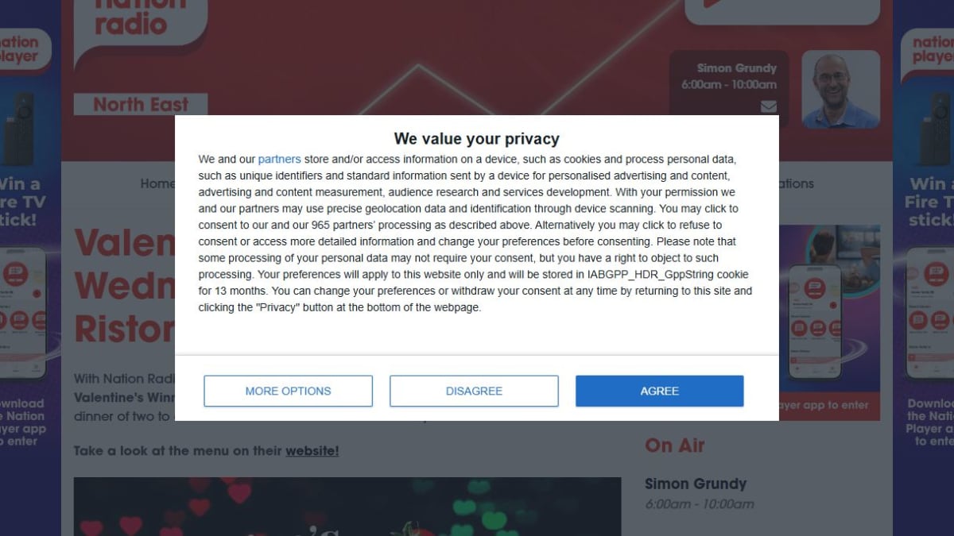The width and height of the screenshot is (954, 536).
Task: Click Simon Grundy's presenter photo
Action: click(840, 89)
